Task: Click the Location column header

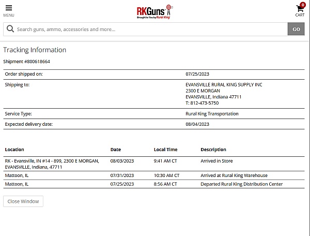Action: (x=14, y=150)
